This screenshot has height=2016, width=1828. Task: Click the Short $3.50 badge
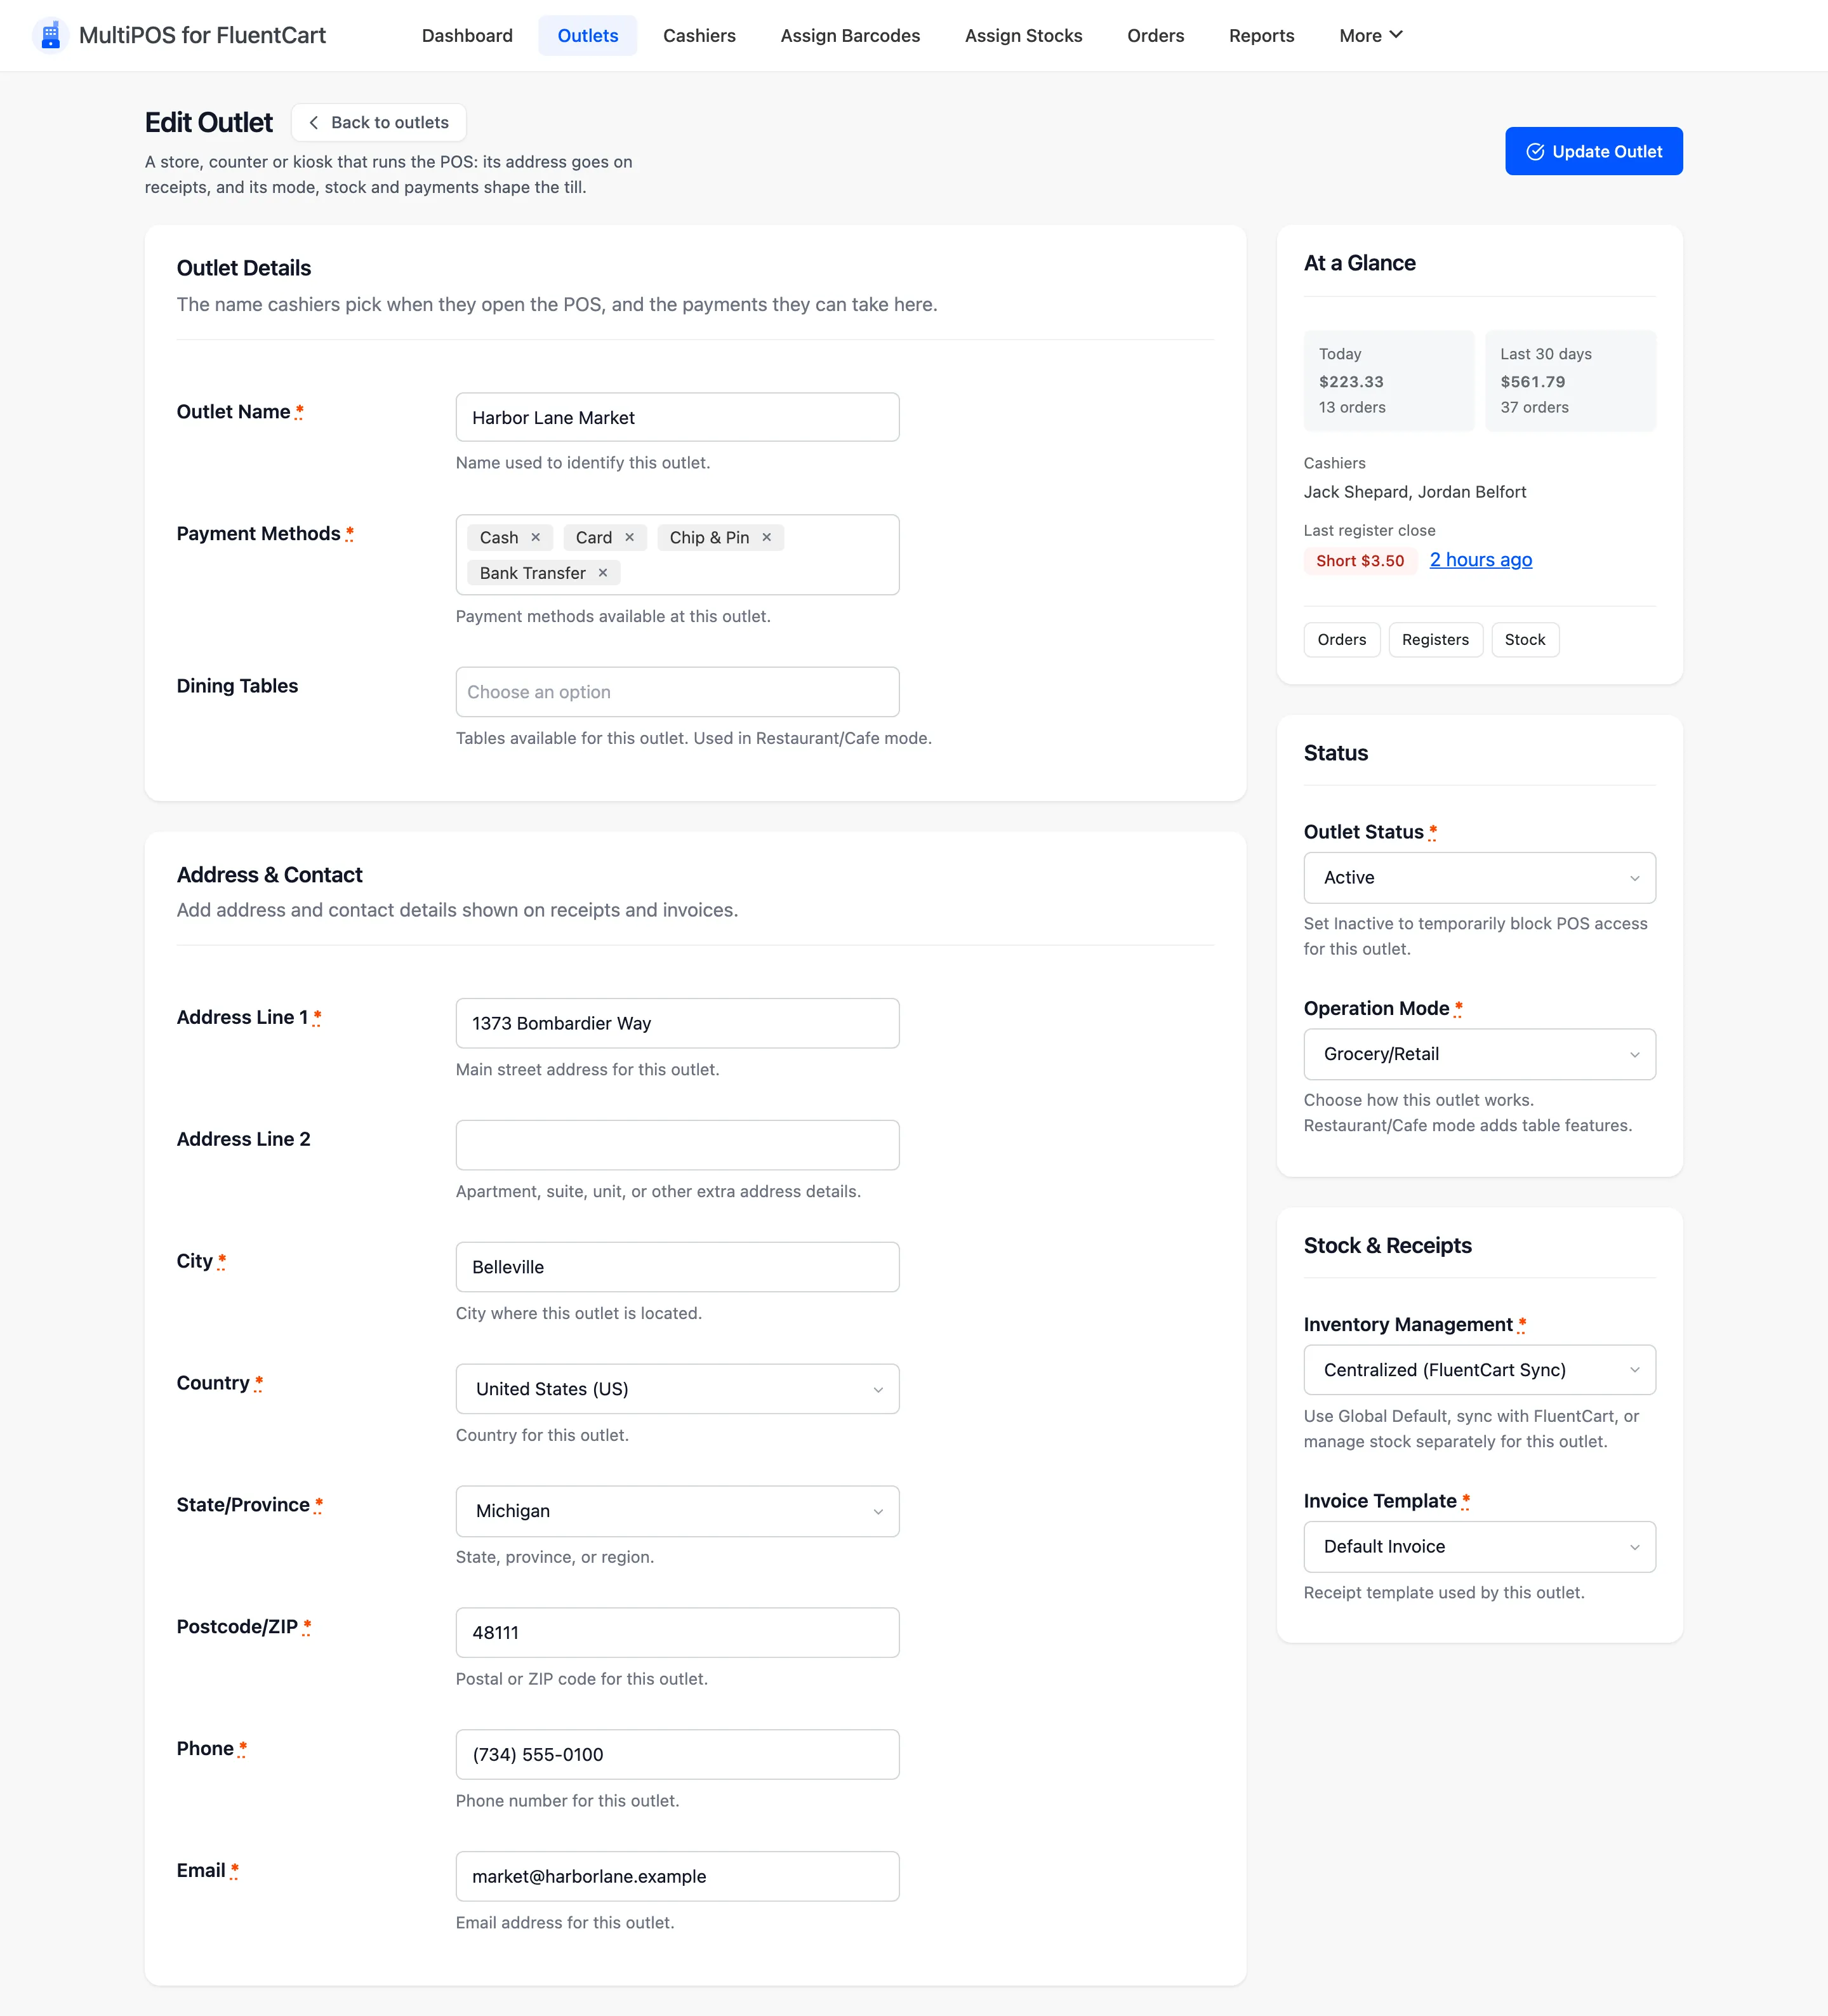(1359, 561)
